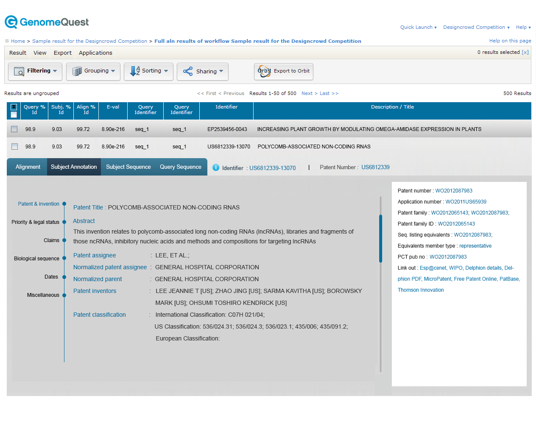This screenshot has width=536, height=424.
Task: Open patent number US6812339 link
Action: click(375, 167)
